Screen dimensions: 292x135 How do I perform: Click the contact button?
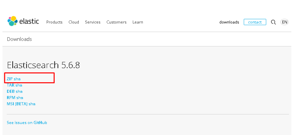pyautogui.click(x=255, y=22)
